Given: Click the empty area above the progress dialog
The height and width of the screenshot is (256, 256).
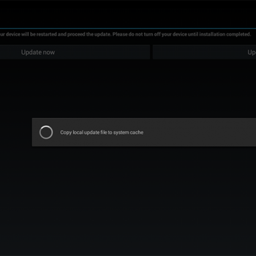Looking at the screenshot, I should [128, 89].
